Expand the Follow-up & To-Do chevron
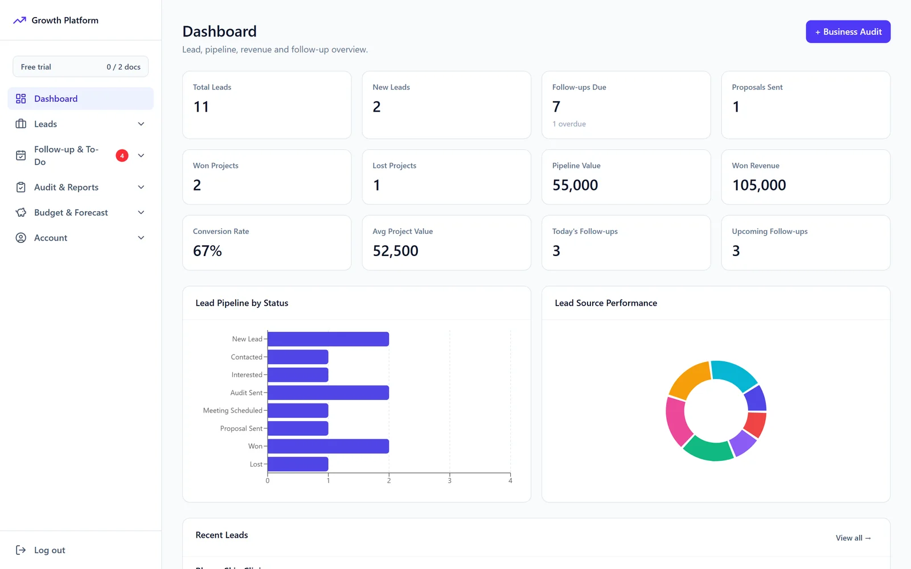 [141, 155]
